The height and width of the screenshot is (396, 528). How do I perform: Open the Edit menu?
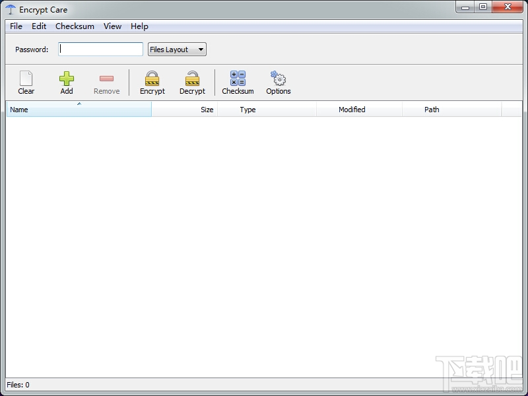pyautogui.click(x=39, y=26)
